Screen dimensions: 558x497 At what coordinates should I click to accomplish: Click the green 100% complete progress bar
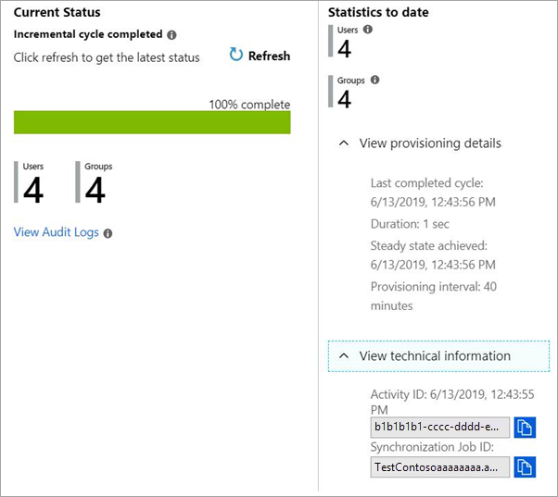click(152, 122)
